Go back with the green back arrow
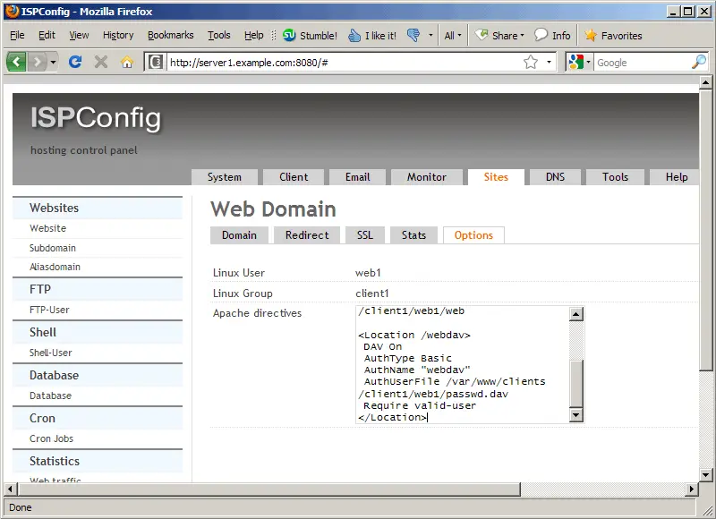716x519 pixels. coord(17,62)
